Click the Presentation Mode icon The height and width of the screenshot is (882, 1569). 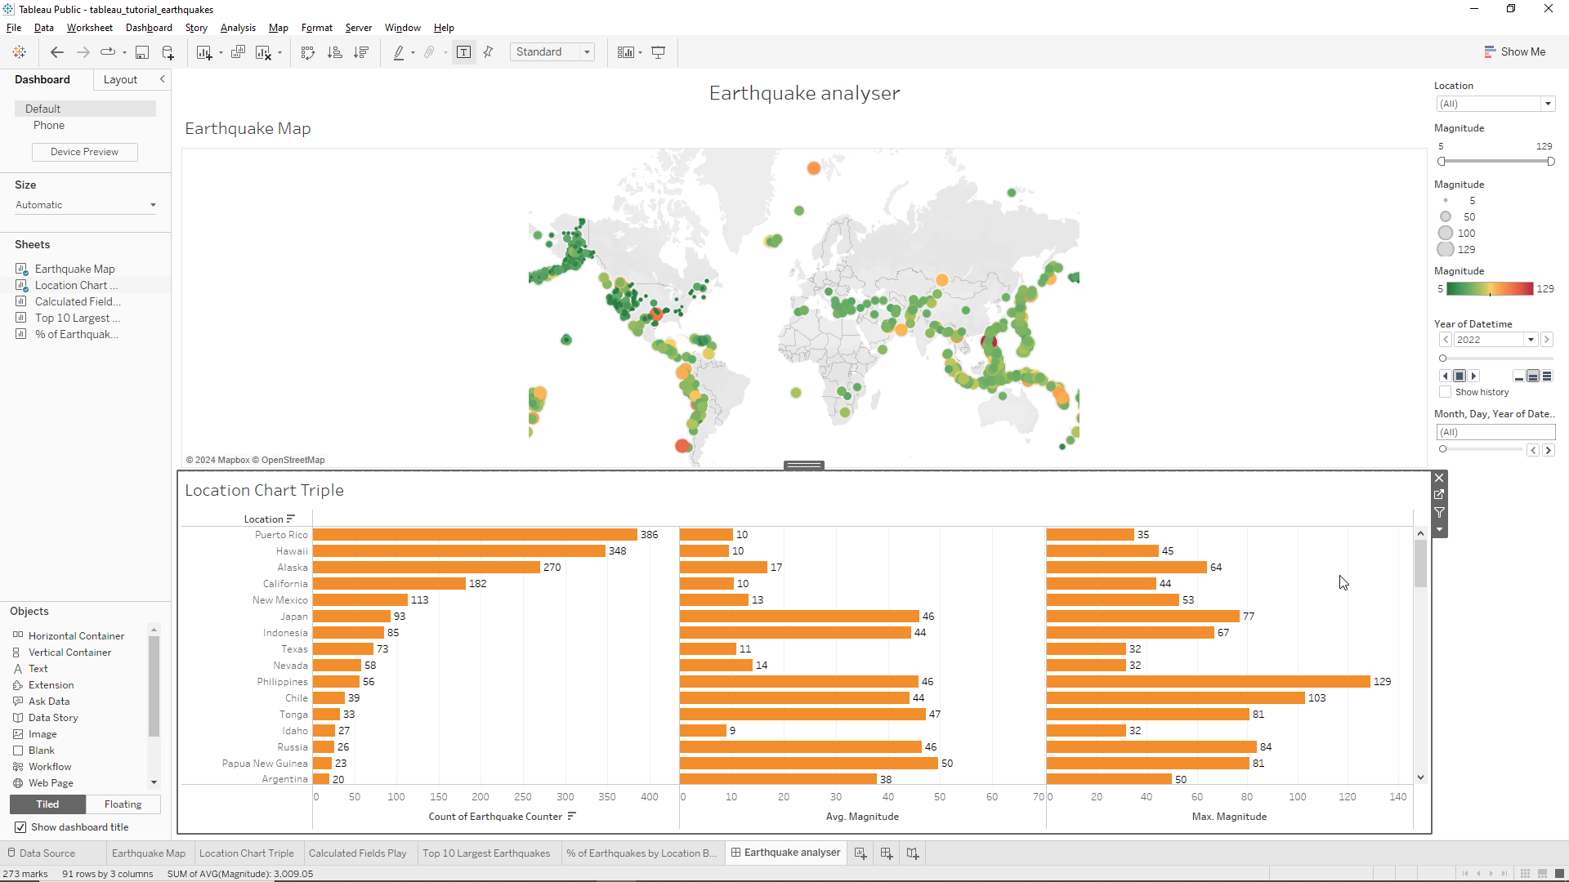click(658, 52)
